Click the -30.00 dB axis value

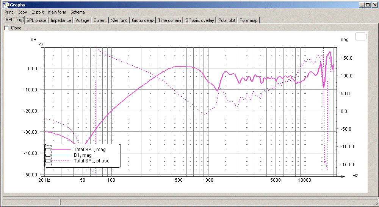tap(30, 132)
